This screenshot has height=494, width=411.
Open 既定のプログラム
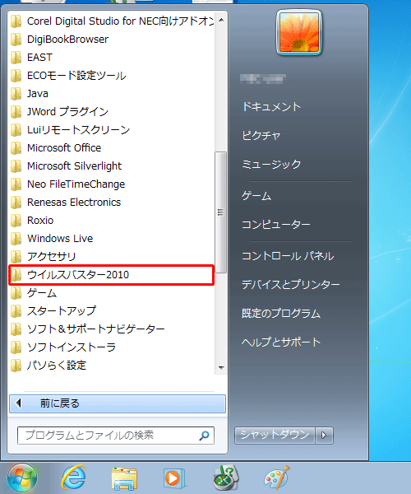pos(281,314)
